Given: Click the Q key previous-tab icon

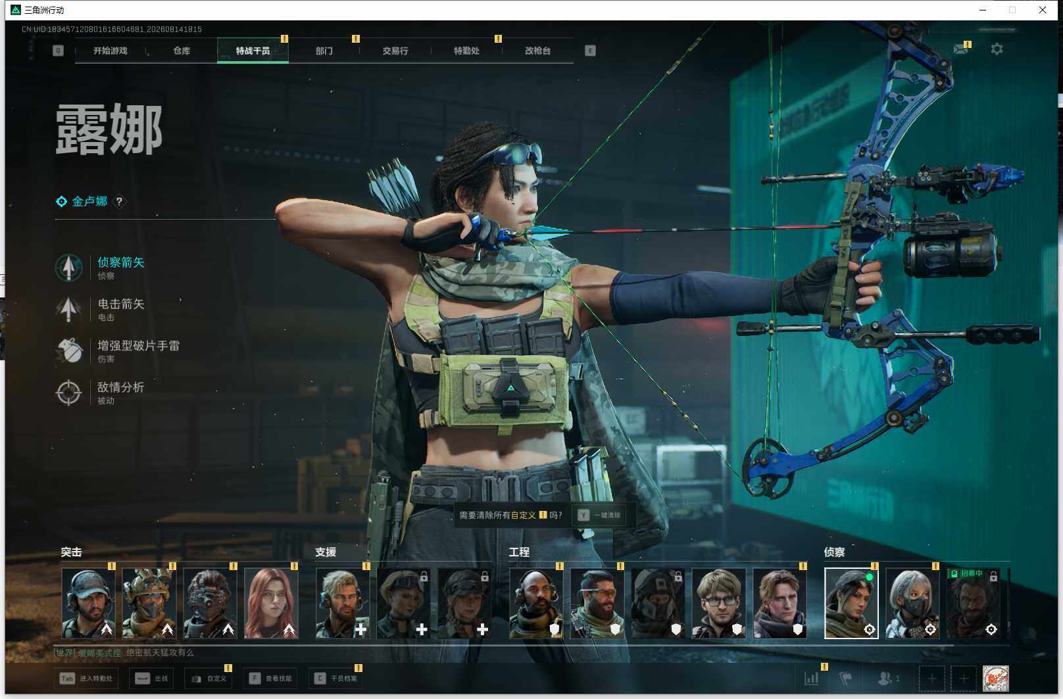Looking at the screenshot, I should coord(58,51).
